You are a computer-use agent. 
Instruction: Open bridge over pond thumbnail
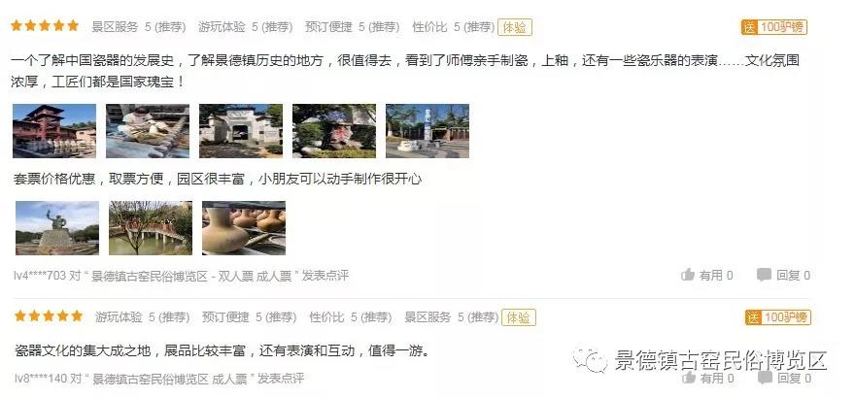pyautogui.click(x=151, y=228)
